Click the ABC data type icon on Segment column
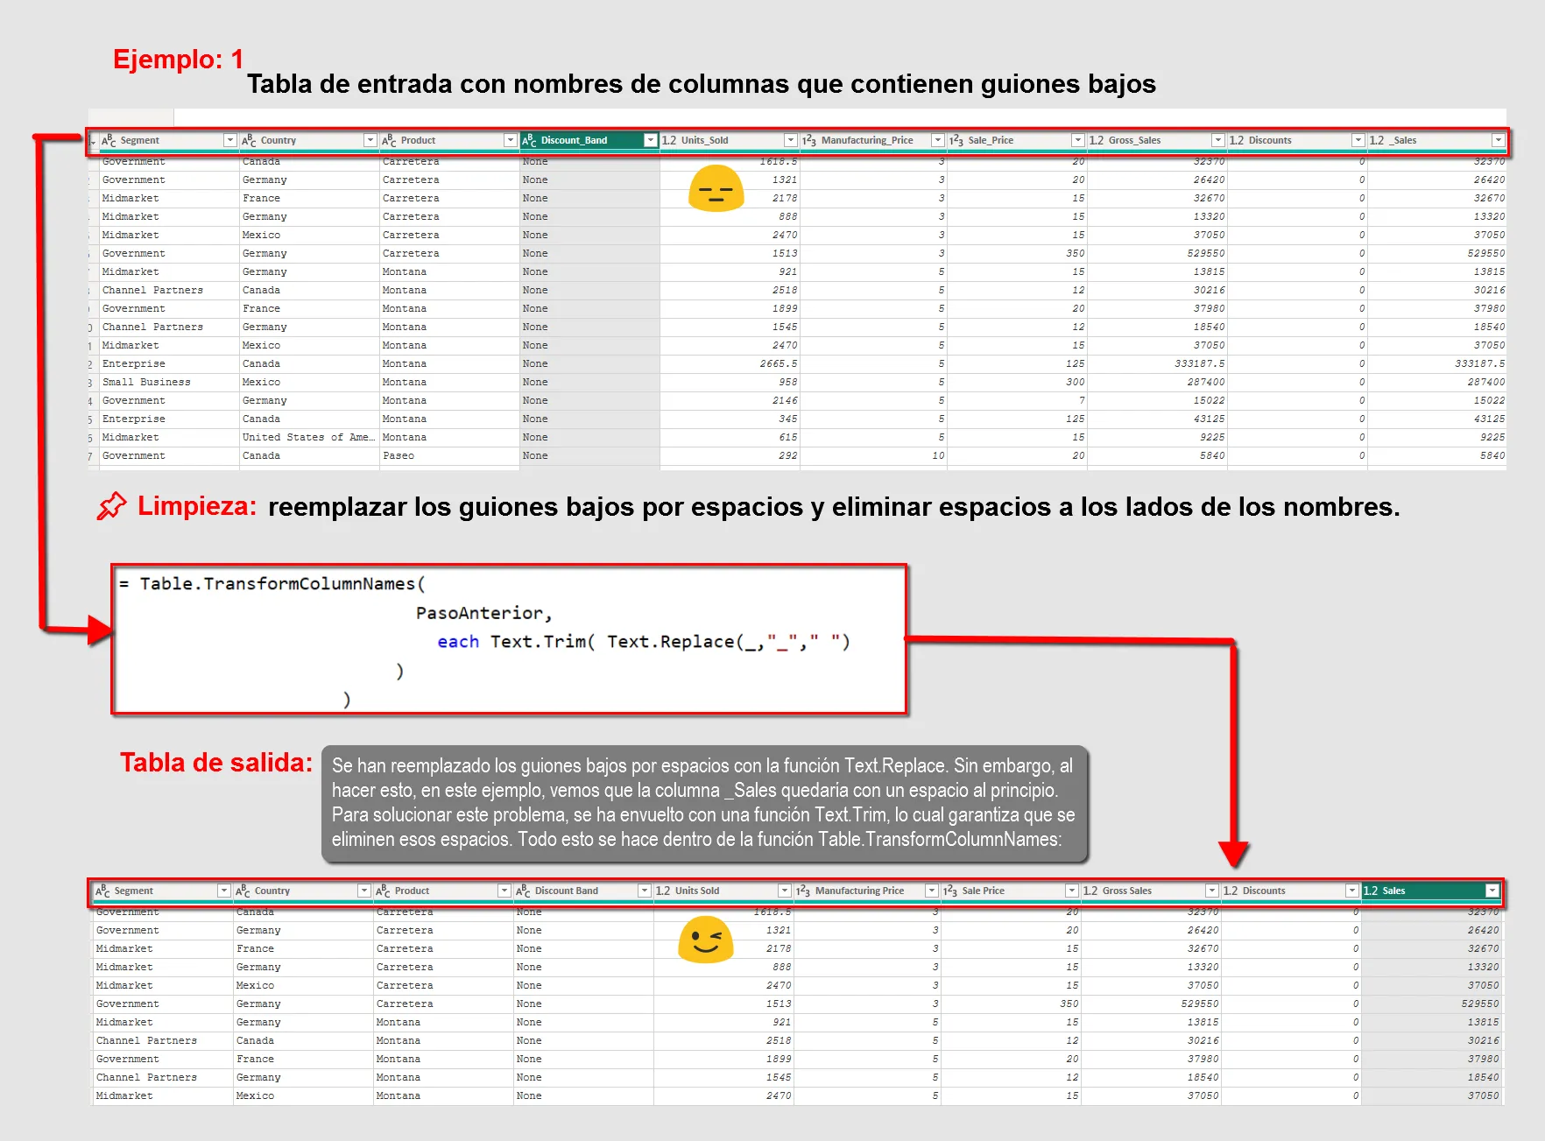Screen dimensions: 1545x1141 [x=109, y=139]
